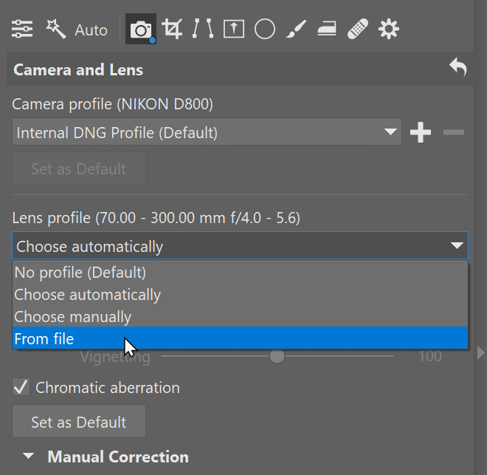Click the Auto magic wand icon
Viewport: 487px width, 475px height.
pos(56,30)
